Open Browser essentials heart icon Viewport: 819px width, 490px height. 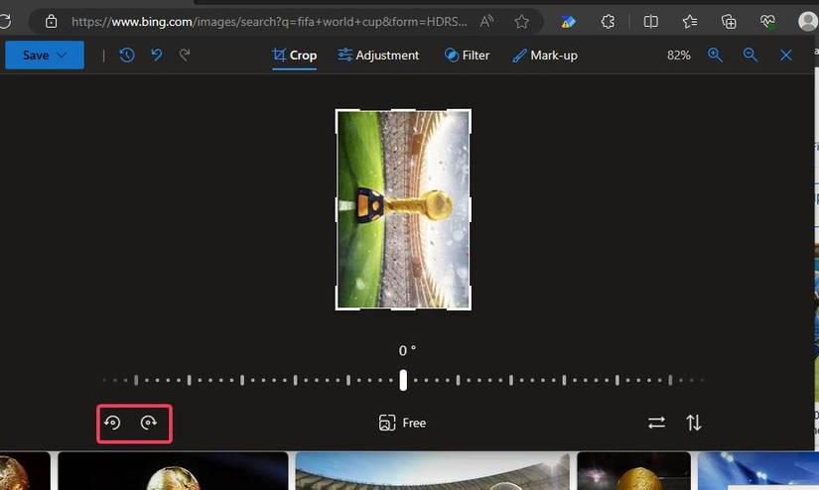tap(767, 22)
